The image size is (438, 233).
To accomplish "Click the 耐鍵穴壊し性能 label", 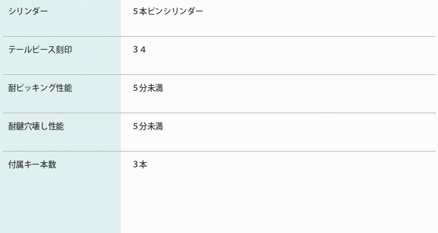I will click(x=36, y=126).
